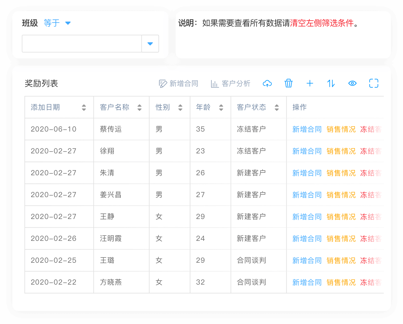This screenshot has height=324, width=403.
Task: Toggle sorting on the 客户状态 column
Action: pos(277,107)
